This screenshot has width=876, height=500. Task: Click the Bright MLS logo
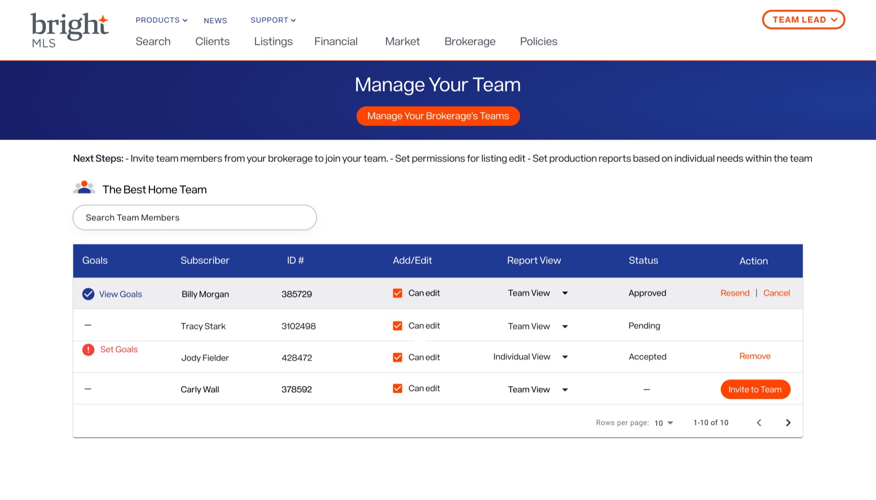pos(69,28)
